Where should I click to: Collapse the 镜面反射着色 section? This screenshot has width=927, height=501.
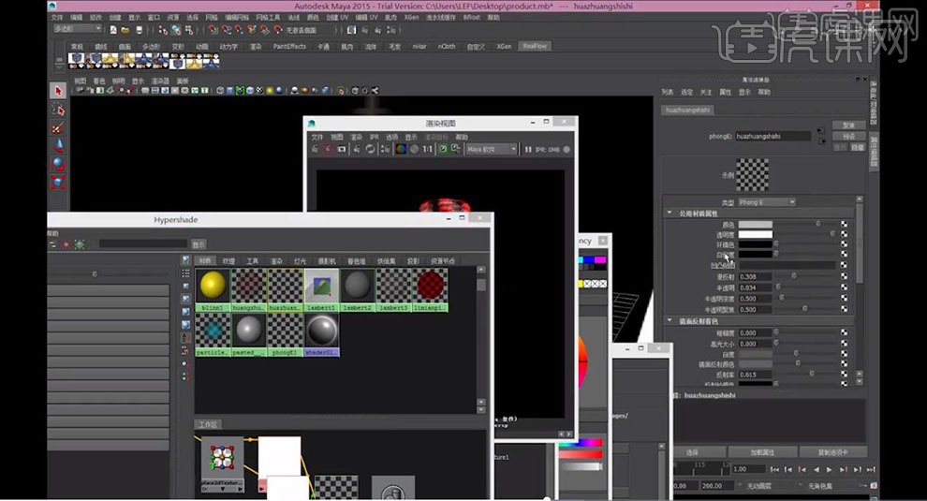pyautogui.click(x=669, y=321)
